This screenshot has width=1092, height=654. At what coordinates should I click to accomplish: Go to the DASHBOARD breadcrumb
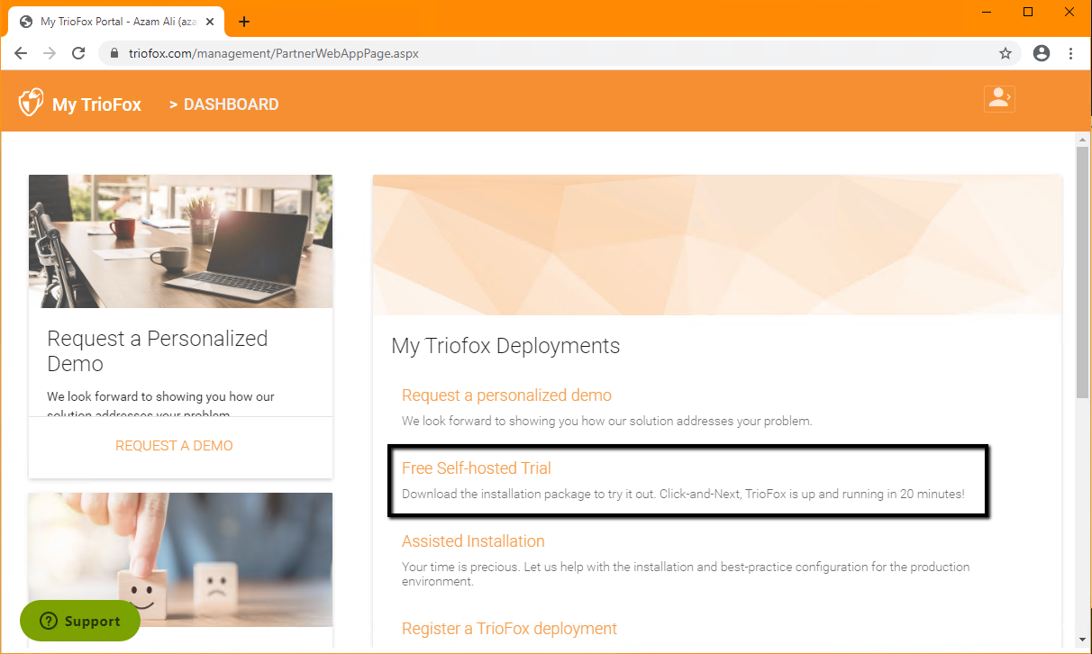[231, 104]
